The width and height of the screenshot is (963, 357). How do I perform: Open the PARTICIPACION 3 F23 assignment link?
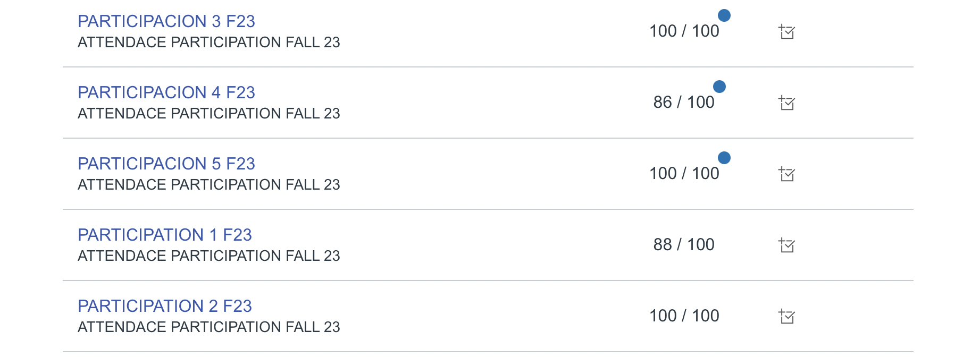coord(166,21)
